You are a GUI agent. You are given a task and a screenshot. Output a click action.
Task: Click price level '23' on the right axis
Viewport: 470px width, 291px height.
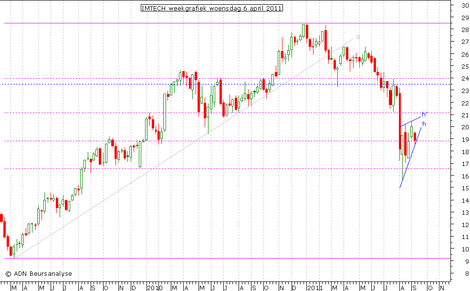pyautogui.click(x=465, y=91)
